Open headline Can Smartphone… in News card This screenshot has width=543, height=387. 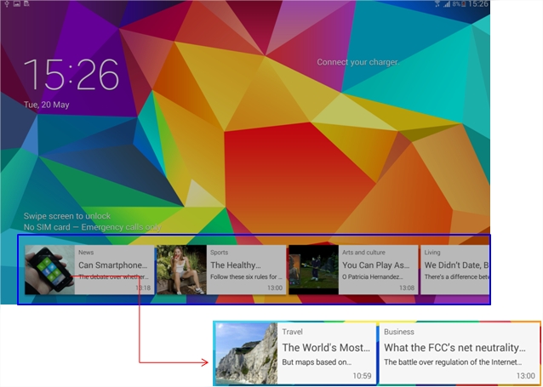pyautogui.click(x=113, y=265)
